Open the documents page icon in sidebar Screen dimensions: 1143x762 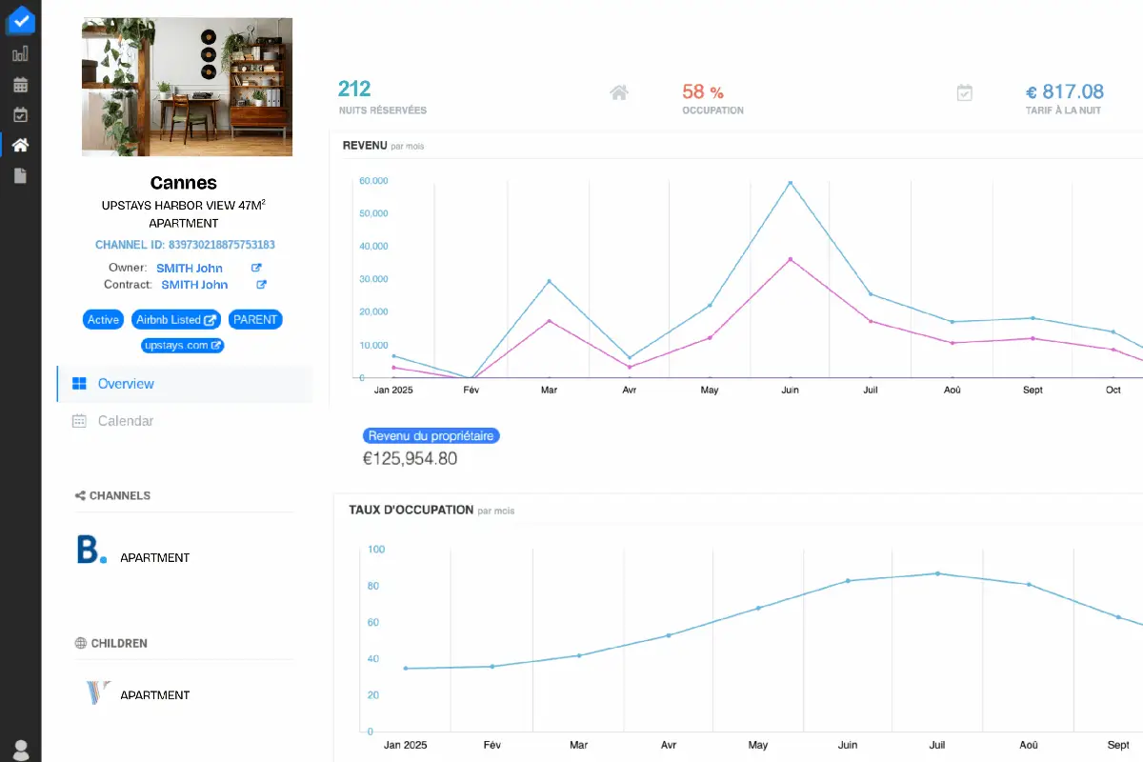pos(20,175)
